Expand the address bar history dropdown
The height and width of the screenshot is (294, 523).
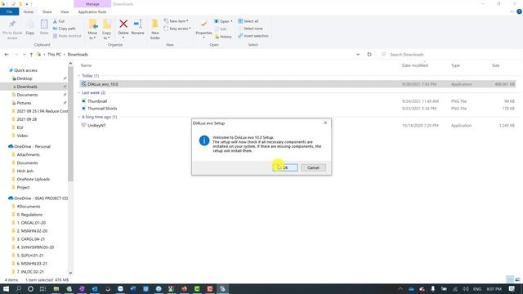coord(358,55)
